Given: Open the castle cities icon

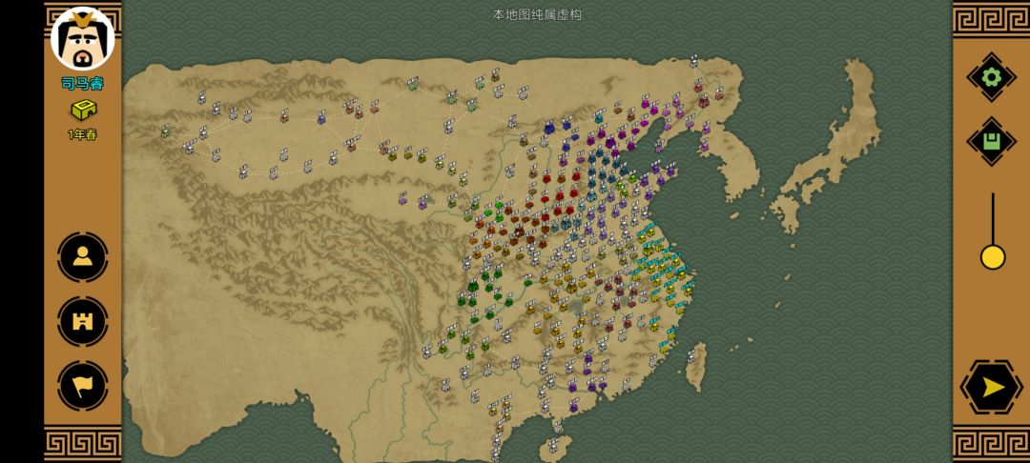Looking at the screenshot, I should (x=83, y=321).
